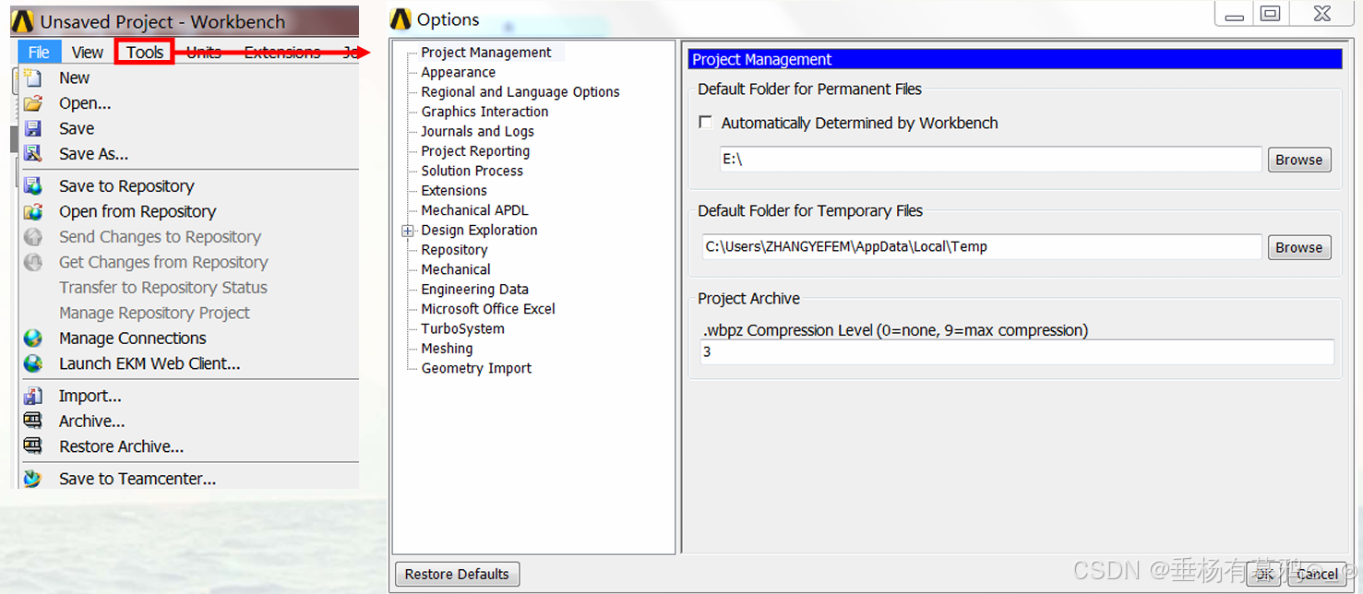
Task: Select Extensions in the options tree
Action: tap(454, 191)
